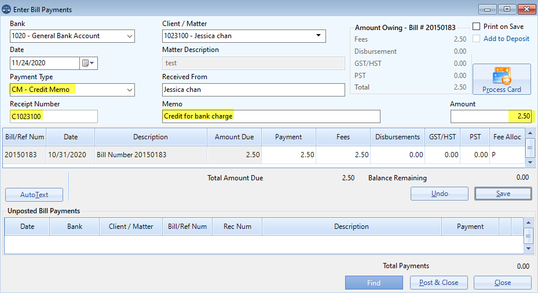This screenshot has height=293, width=538.
Task: Click down arrow of bills grid scrollbar
Action: 530,162
